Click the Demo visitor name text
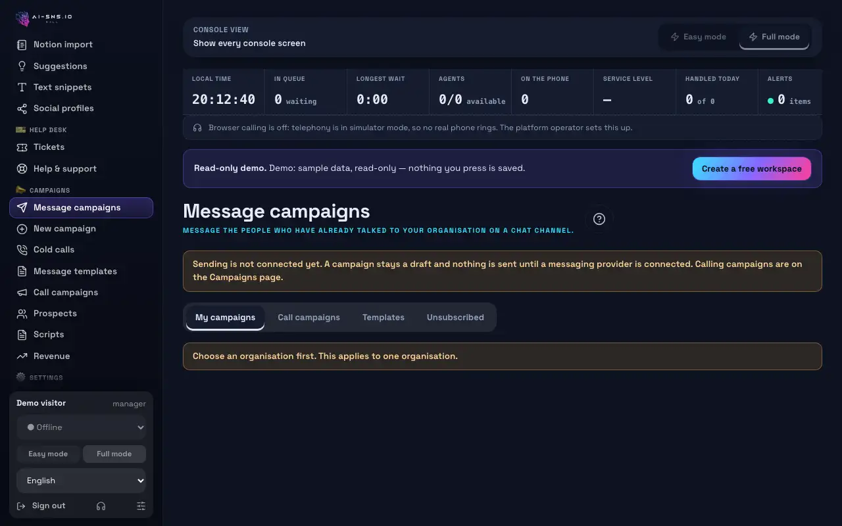The width and height of the screenshot is (842, 526). click(x=41, y=403)
